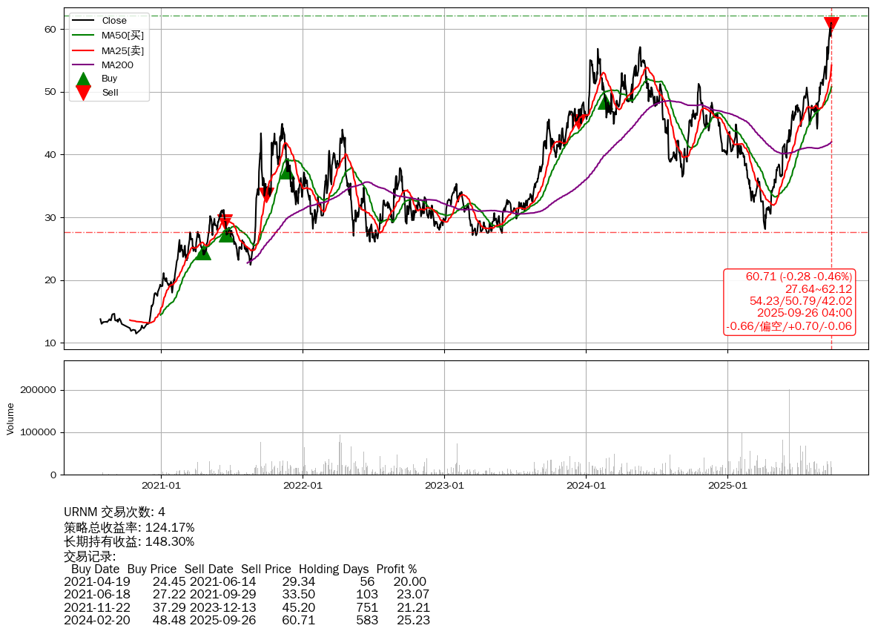This screenshot has height=634, width=875.
Task: Click the Sell marker near 33 in September 2021
Action: [266, 194]
